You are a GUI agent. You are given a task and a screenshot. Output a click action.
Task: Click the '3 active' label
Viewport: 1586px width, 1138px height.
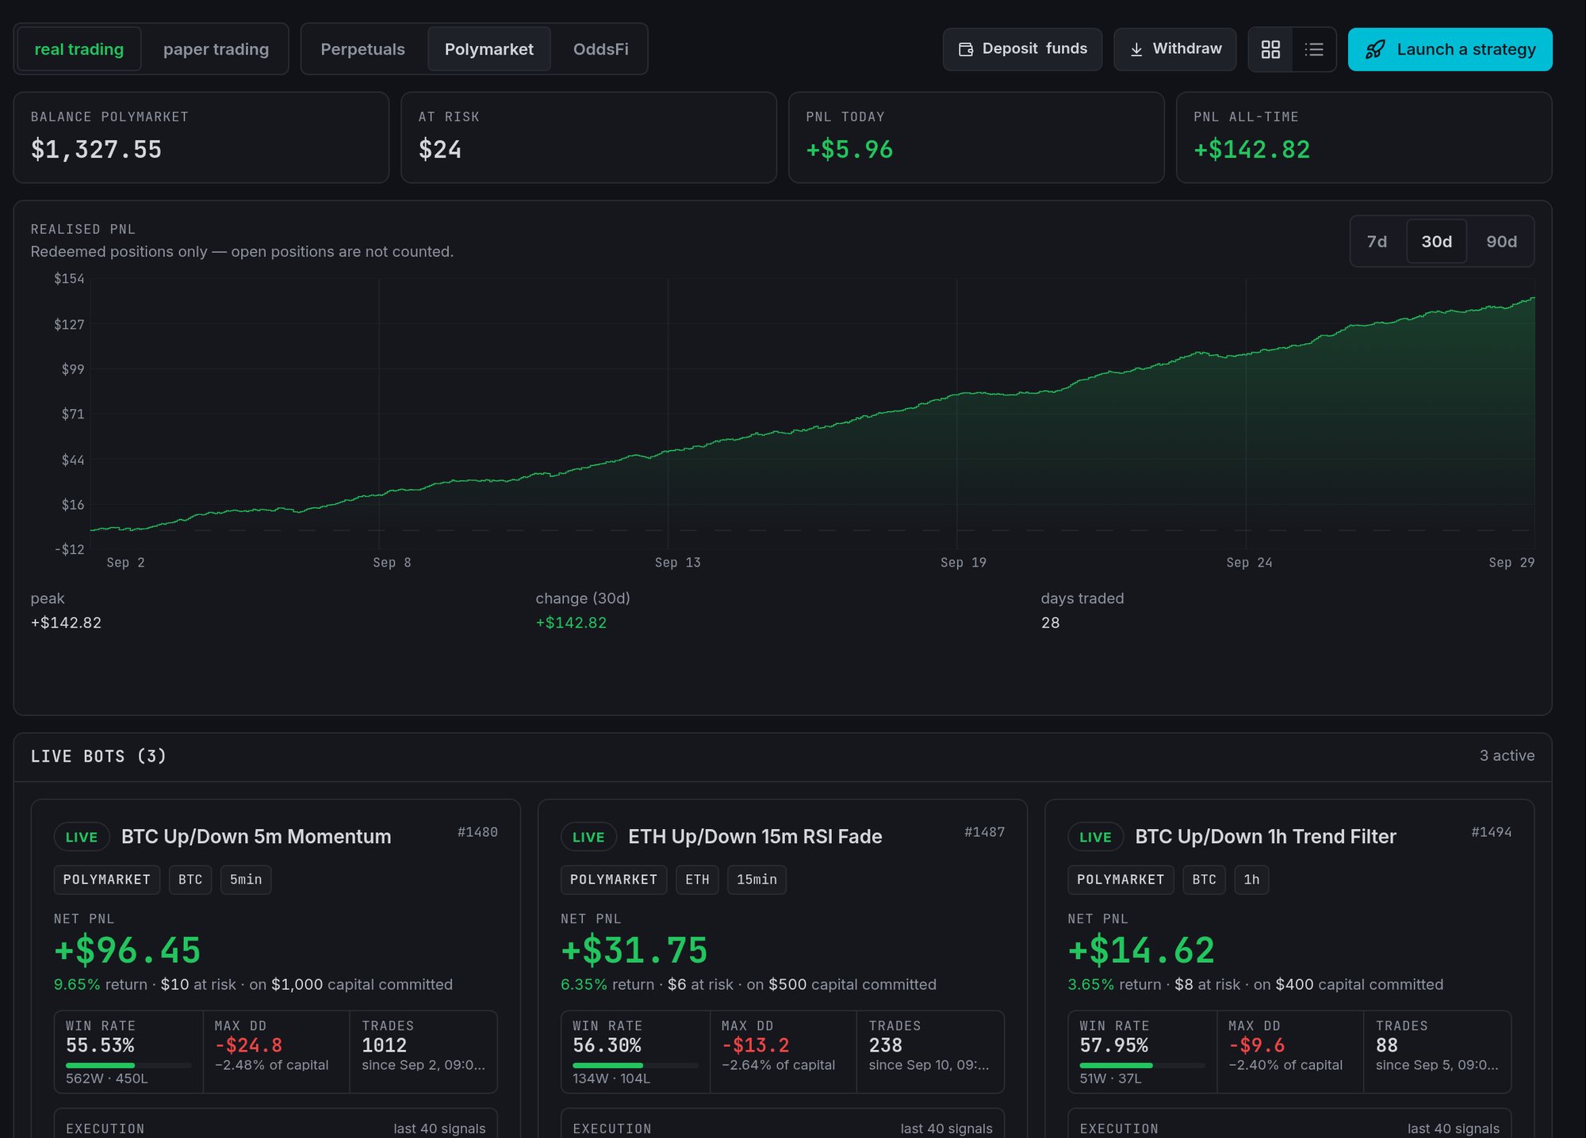coord(1507,755)
